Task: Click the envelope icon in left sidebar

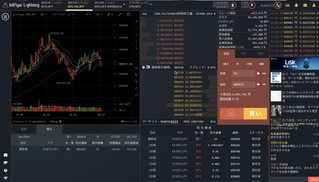Action: click(x=5, y=155)
